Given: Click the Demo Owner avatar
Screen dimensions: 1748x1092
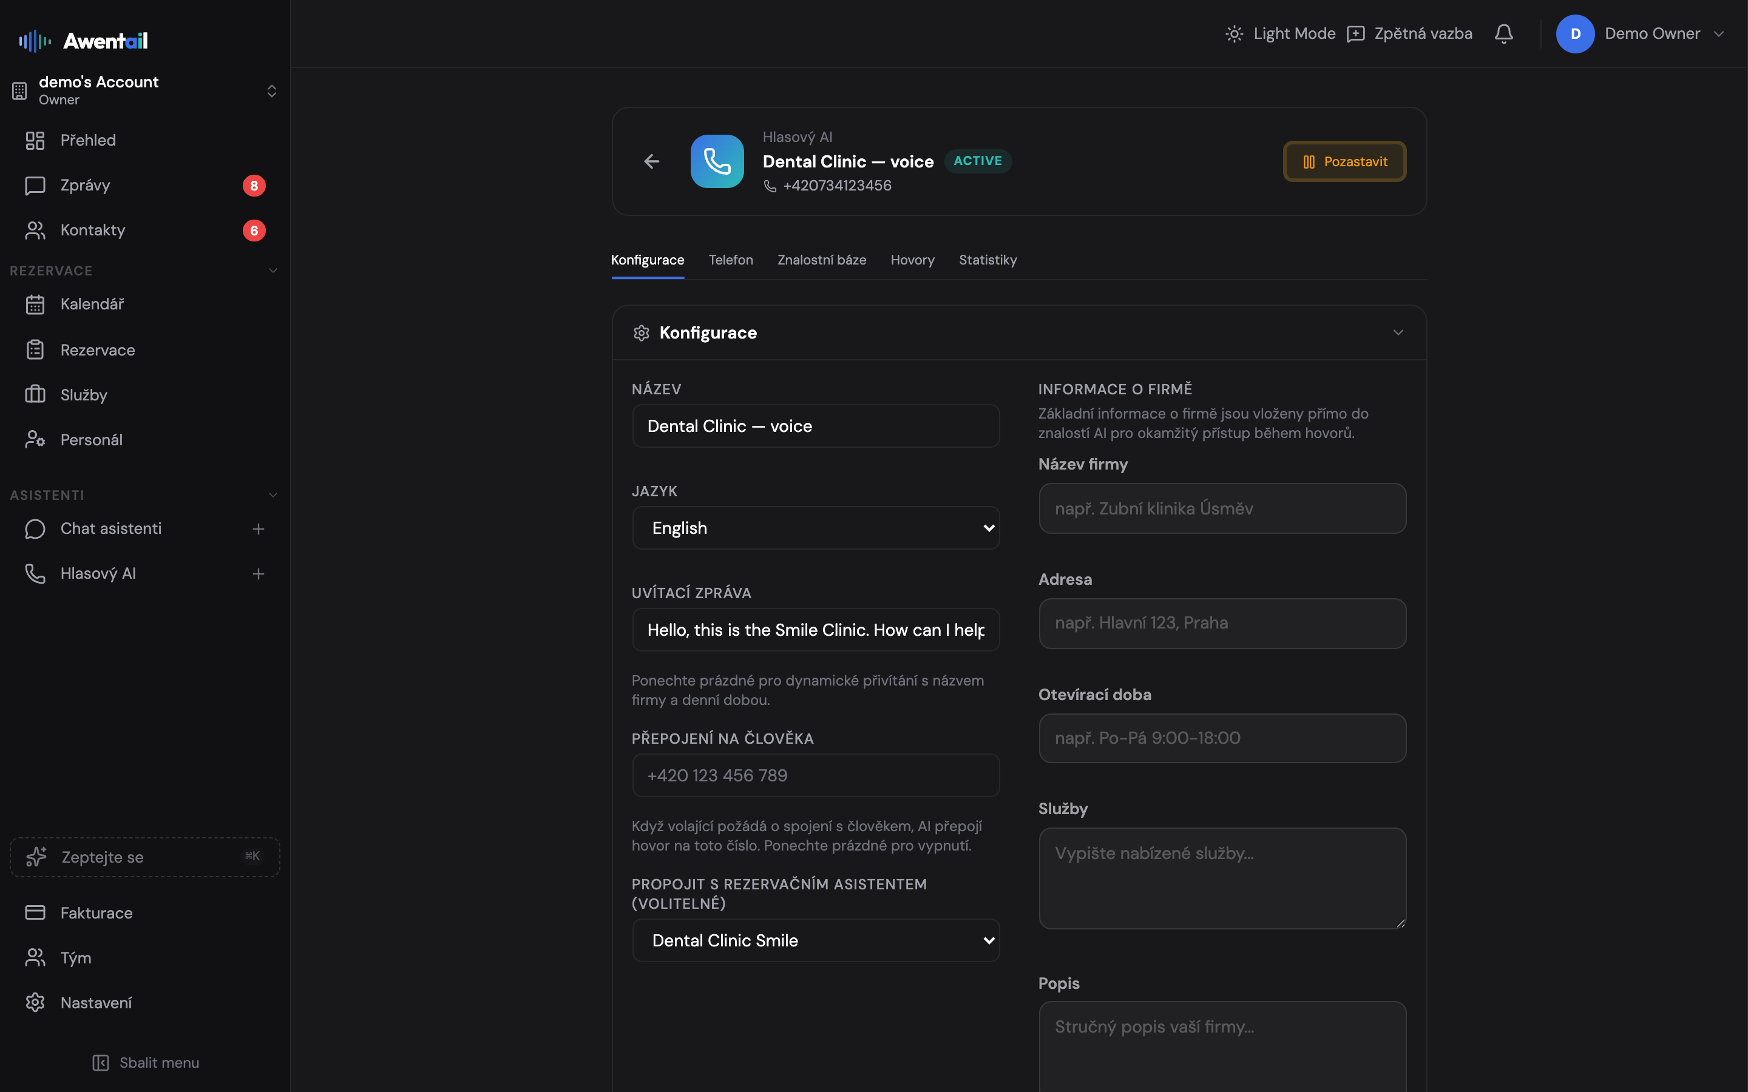Looking at the screenshot, I should pyautogui.click(x=1576, y=34).
